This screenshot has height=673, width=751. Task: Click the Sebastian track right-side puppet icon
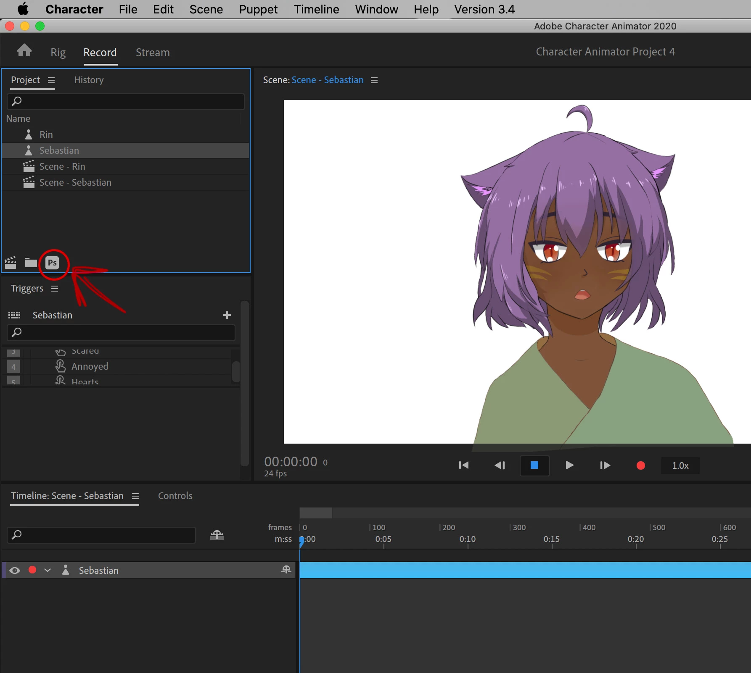pyautogui.click(x=286, y=570)
